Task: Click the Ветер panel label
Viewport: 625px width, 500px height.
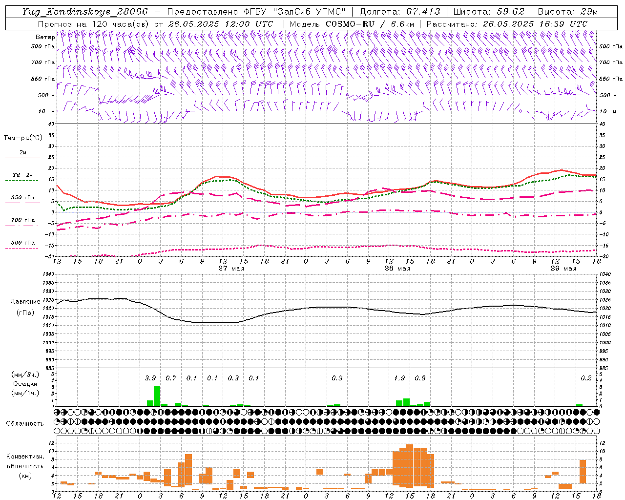Action: coord(45,37)
